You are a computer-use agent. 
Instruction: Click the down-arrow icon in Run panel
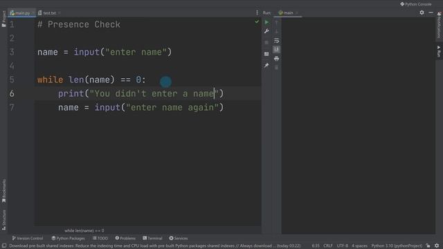click(x=276, y=31)
